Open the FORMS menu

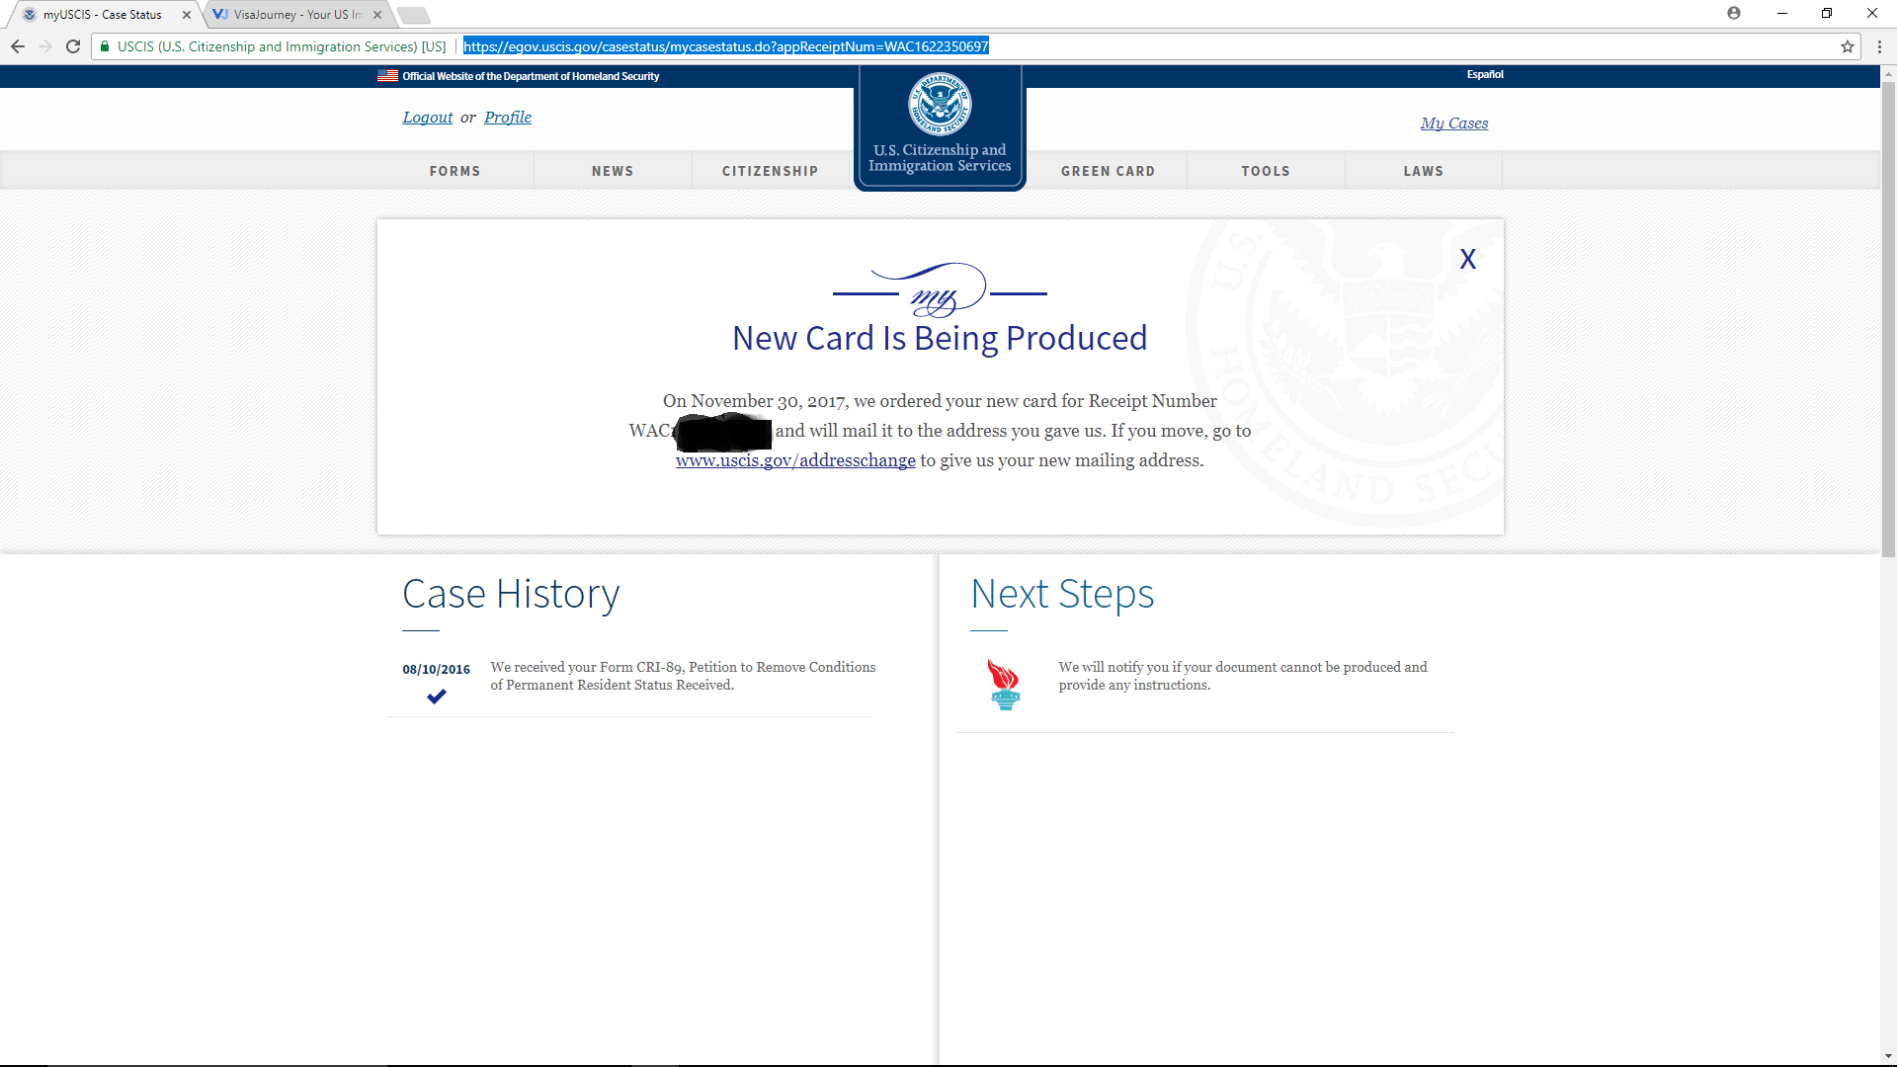click(454, 171)
